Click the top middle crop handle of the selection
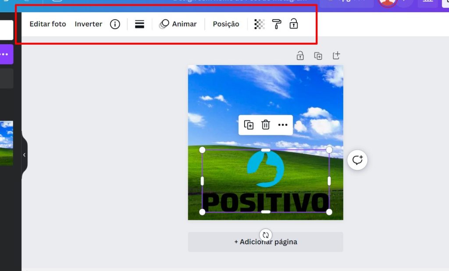The width and height of the screenshot is (449, 271). 266,150
